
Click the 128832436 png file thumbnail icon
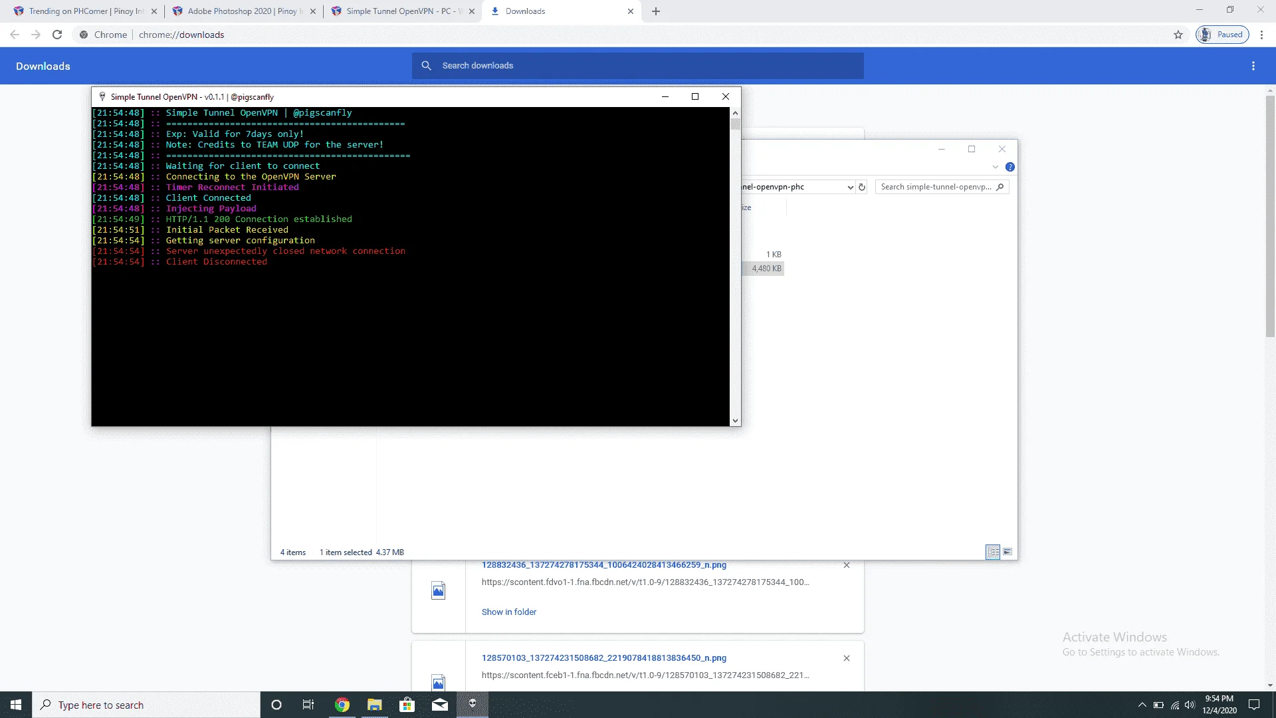(439, 590)
